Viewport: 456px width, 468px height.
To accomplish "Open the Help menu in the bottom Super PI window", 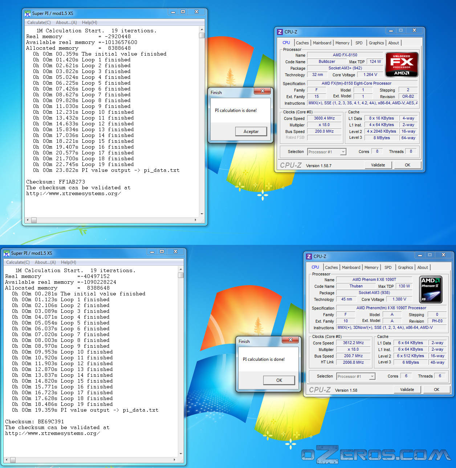I will pos(69,262).
